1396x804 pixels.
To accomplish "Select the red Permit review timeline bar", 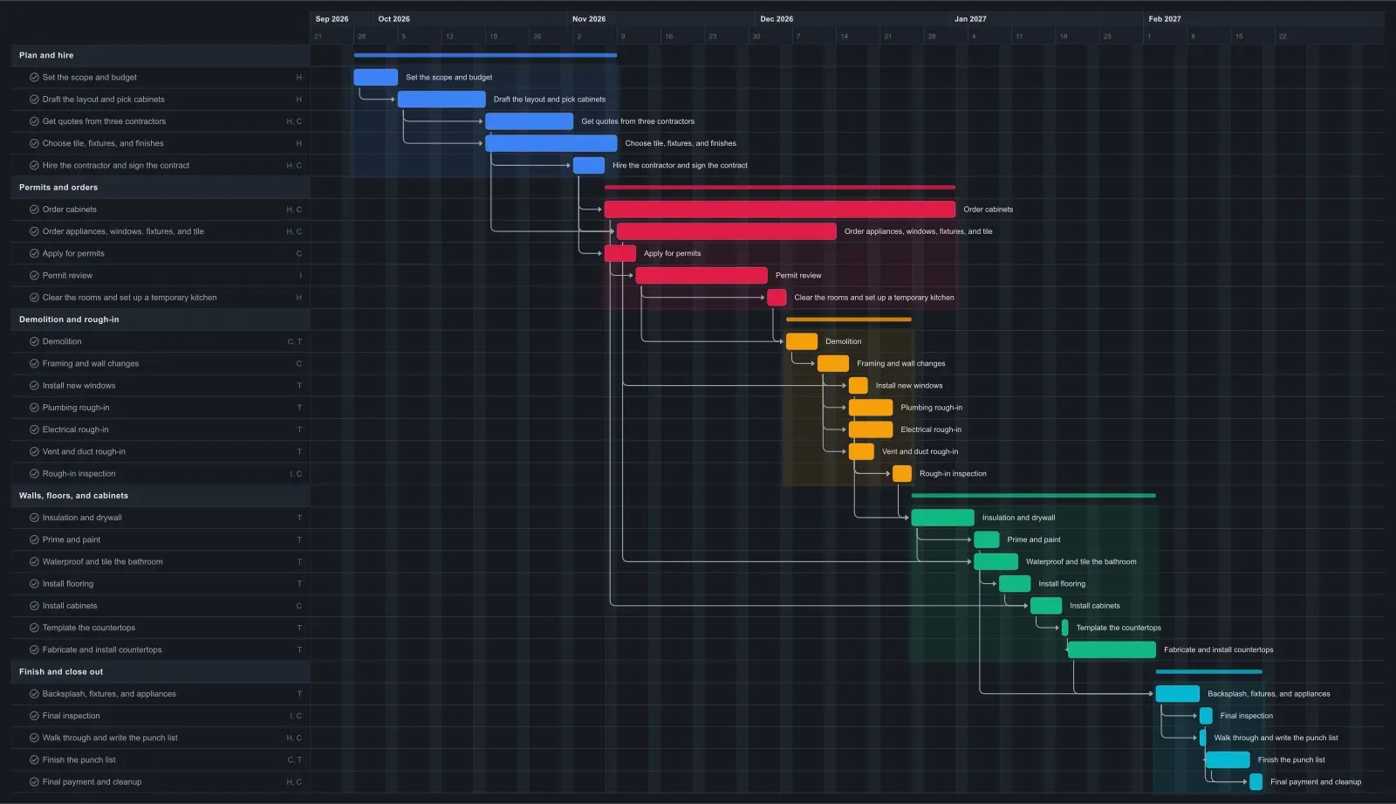I will pyautogui.click(x=701, y=275).
